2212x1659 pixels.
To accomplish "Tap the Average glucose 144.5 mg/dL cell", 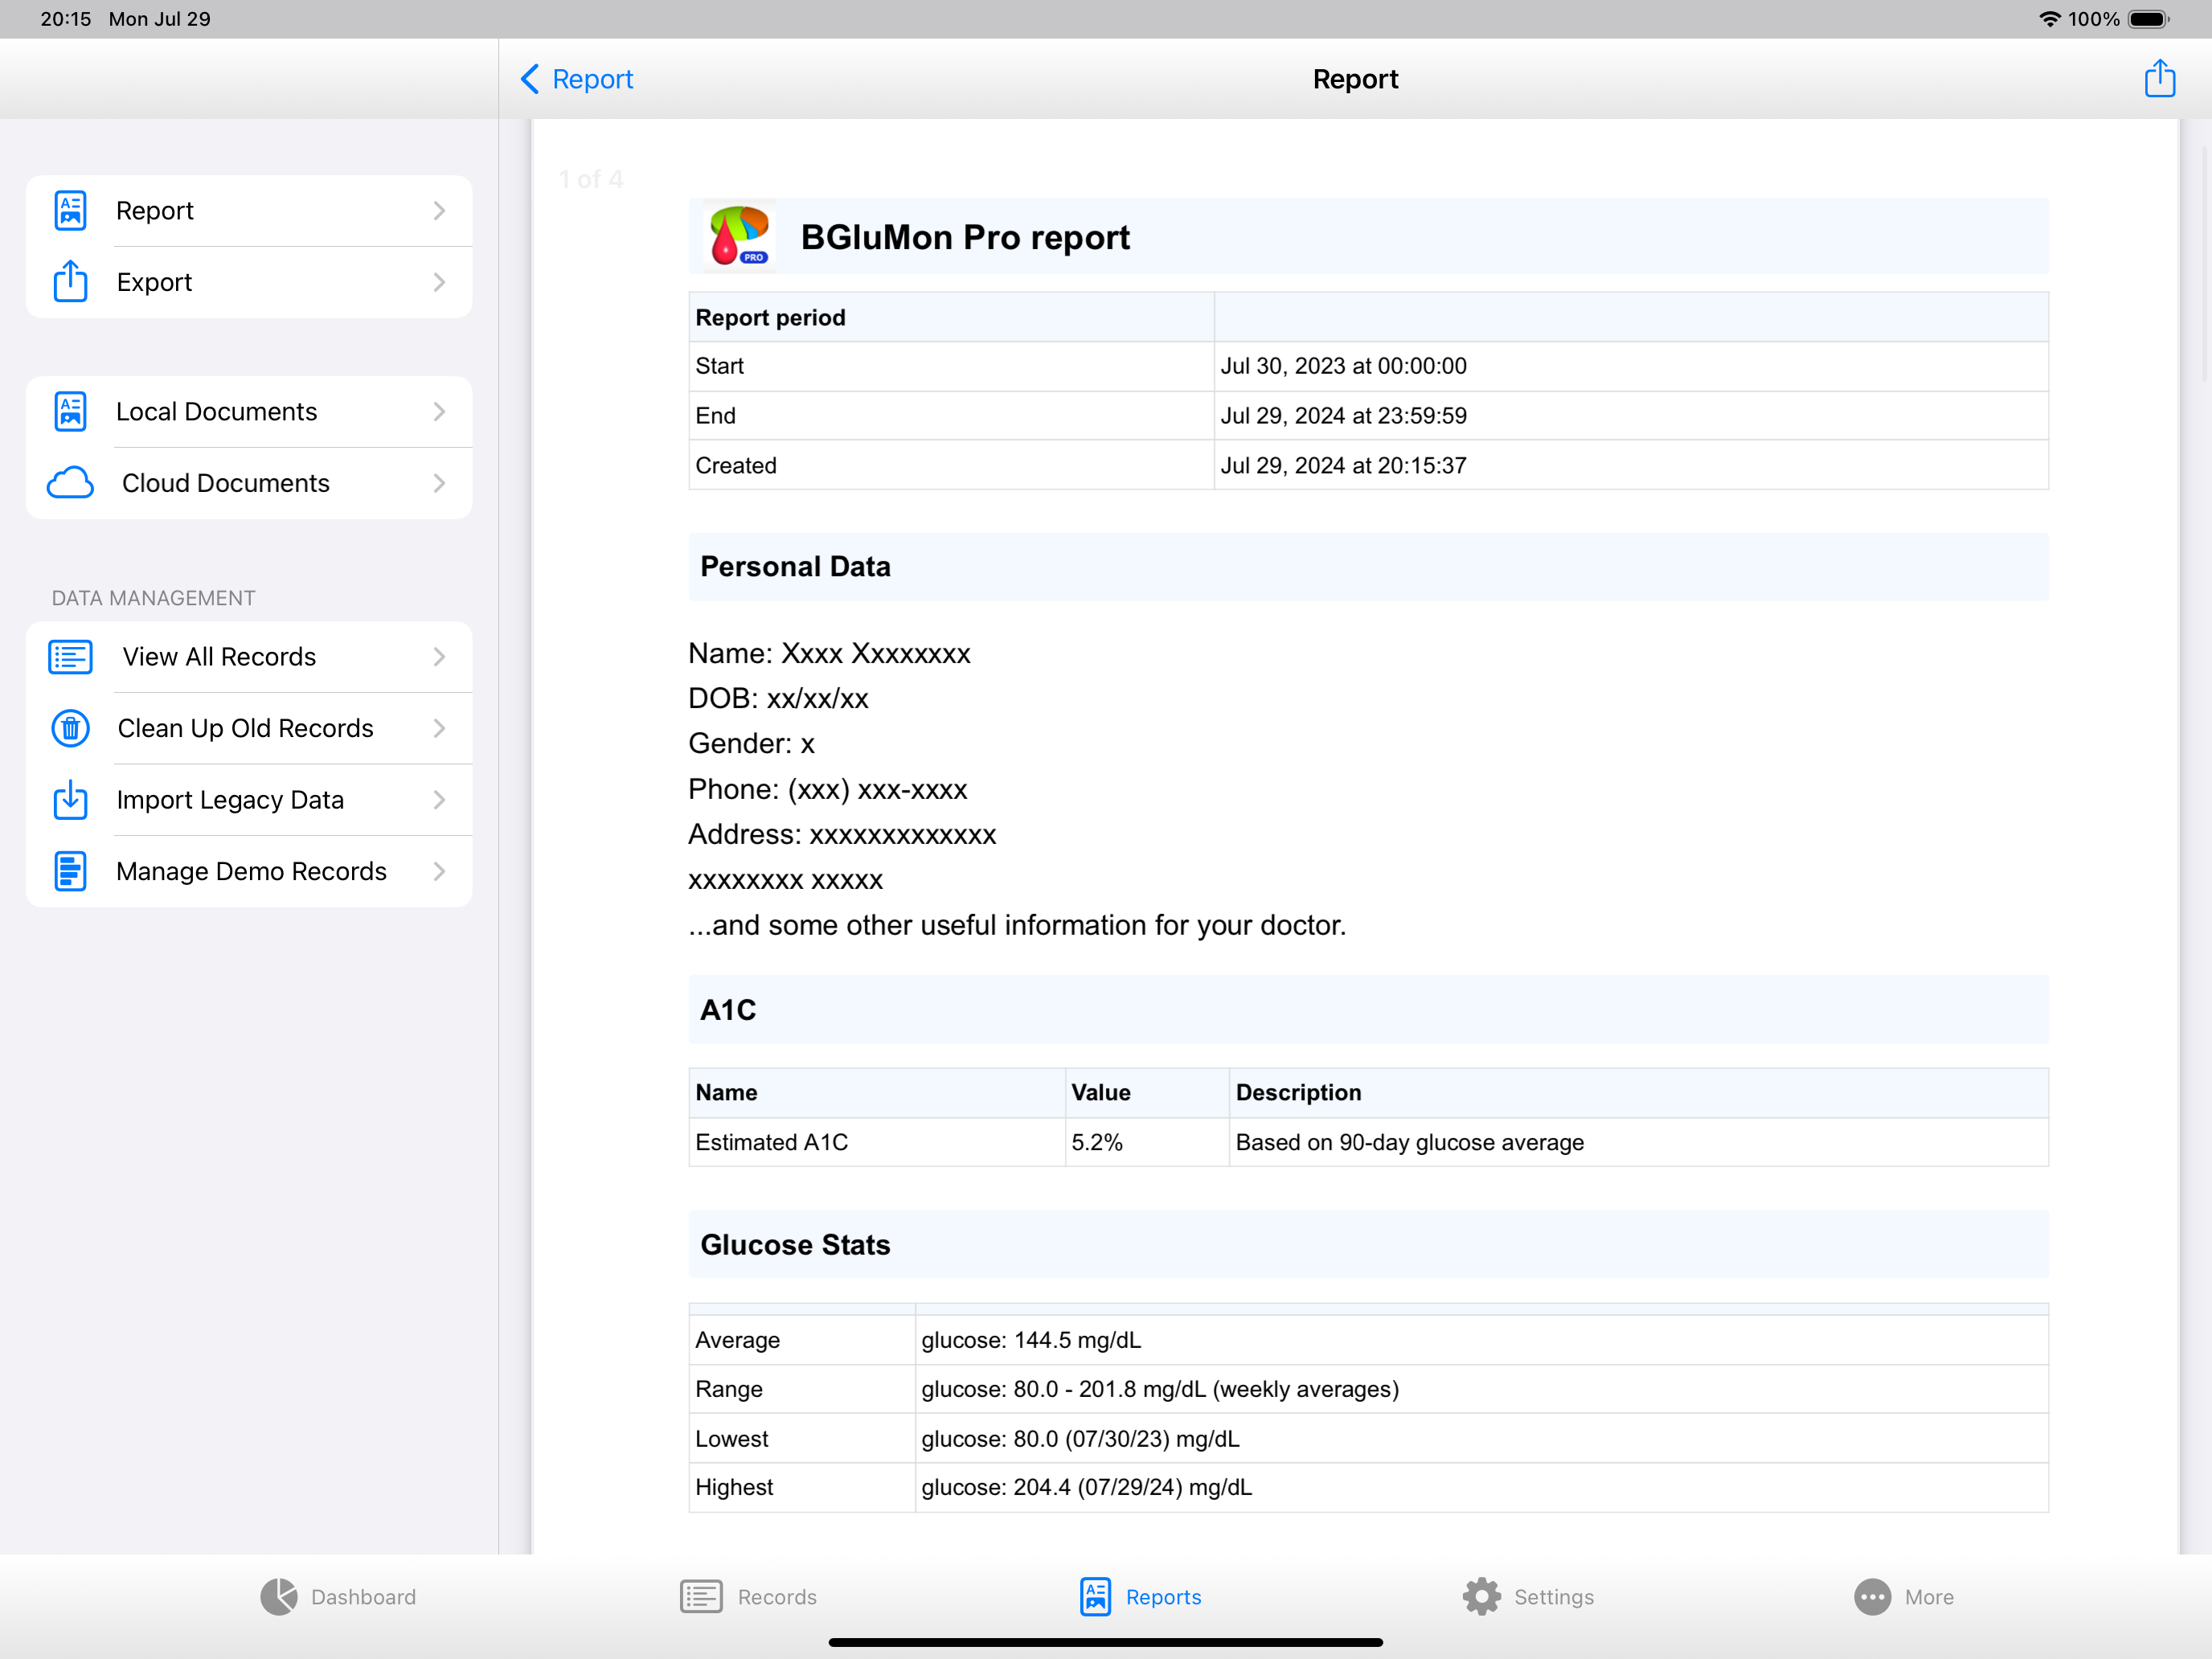I will pos(1481,1340).
